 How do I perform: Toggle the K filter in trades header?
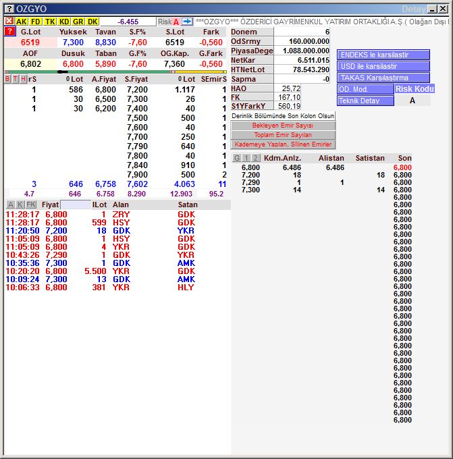coord(20,205)
